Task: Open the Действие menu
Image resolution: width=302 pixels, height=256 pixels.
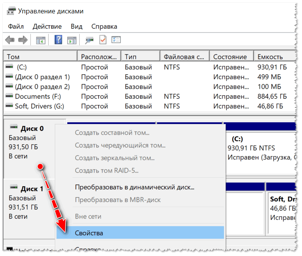Action: pyautogui.click(x=47, y=26)
